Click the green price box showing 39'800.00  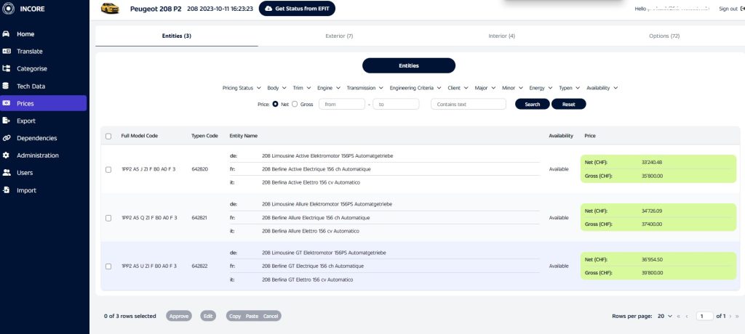(658, 266)
